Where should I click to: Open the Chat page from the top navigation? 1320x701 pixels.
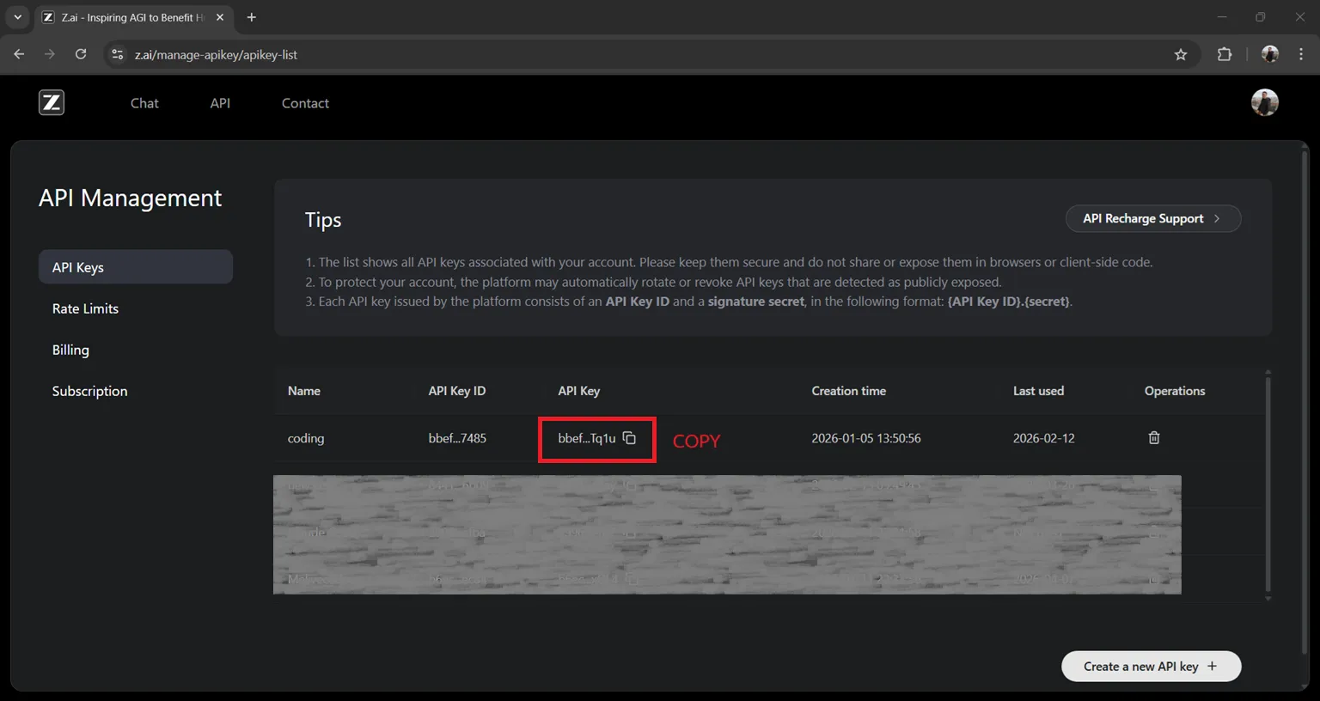(144, 103)
